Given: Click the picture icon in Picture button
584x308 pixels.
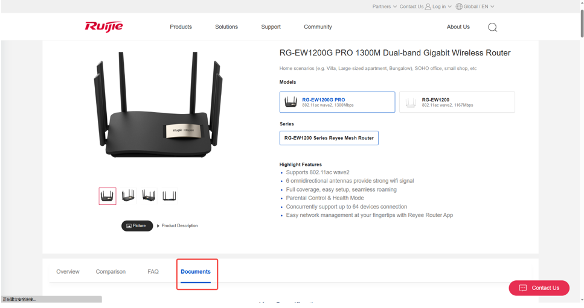Looking at the screenshot, I should 129,226.
